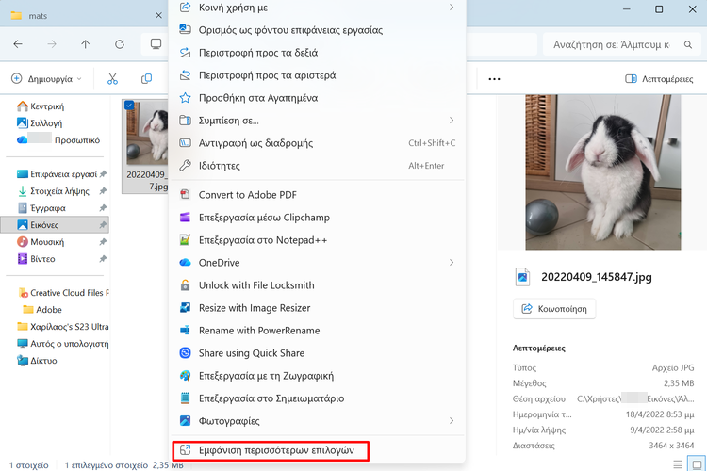Screen dimensions: 707x471
Task: Go up one folder with the Up arrow
Action: click(x=86, y=44)
